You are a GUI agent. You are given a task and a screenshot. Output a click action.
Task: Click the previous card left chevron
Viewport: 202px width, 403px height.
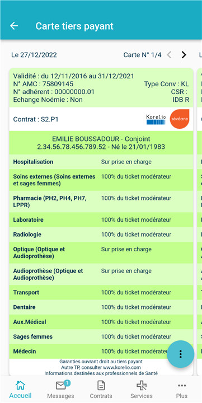(x=169, y=55)
